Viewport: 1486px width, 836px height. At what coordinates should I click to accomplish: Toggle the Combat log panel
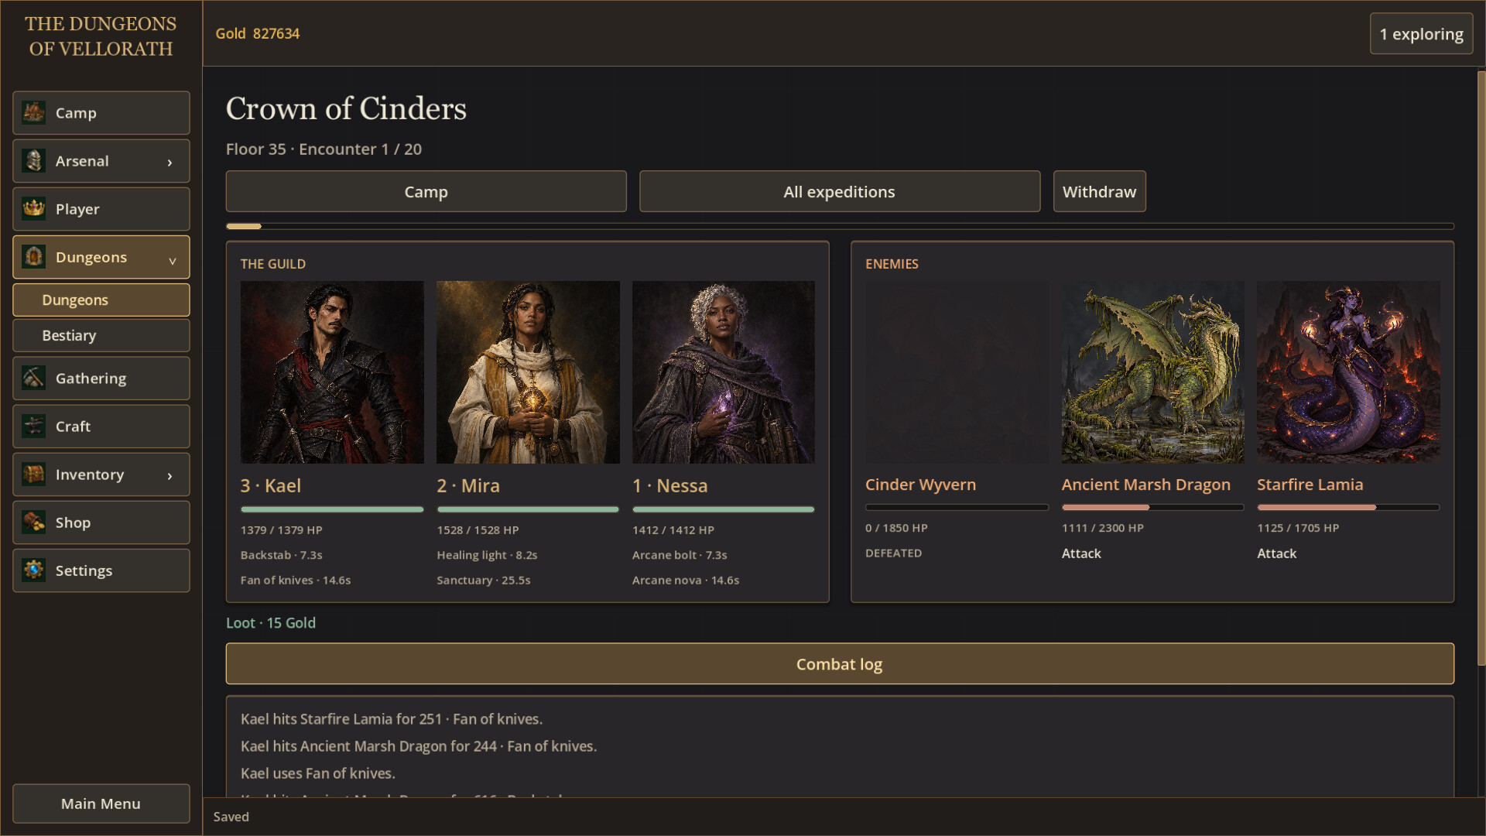click(x=840, y=664)
